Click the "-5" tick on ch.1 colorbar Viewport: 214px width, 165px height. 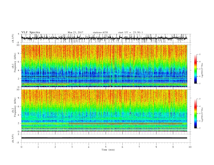tap(199, 69)
